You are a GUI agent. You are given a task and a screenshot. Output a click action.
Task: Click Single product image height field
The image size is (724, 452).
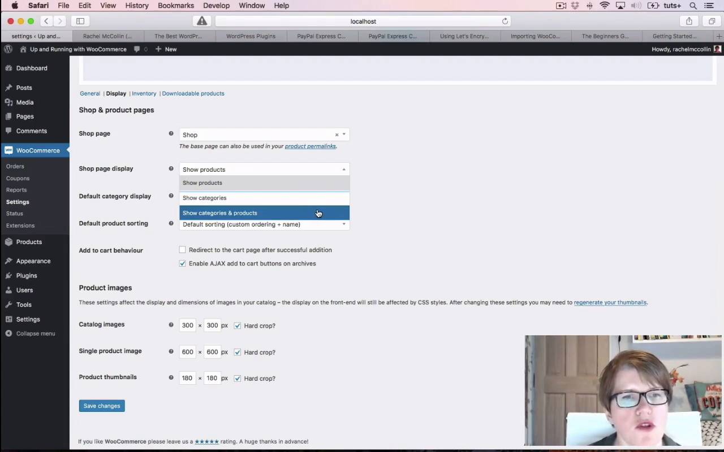click(x=212, y=352)
